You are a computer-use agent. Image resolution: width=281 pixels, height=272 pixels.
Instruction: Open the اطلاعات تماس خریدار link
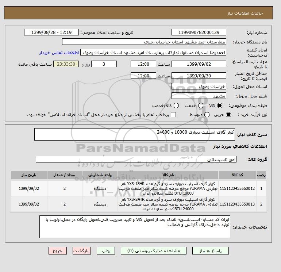59,53
